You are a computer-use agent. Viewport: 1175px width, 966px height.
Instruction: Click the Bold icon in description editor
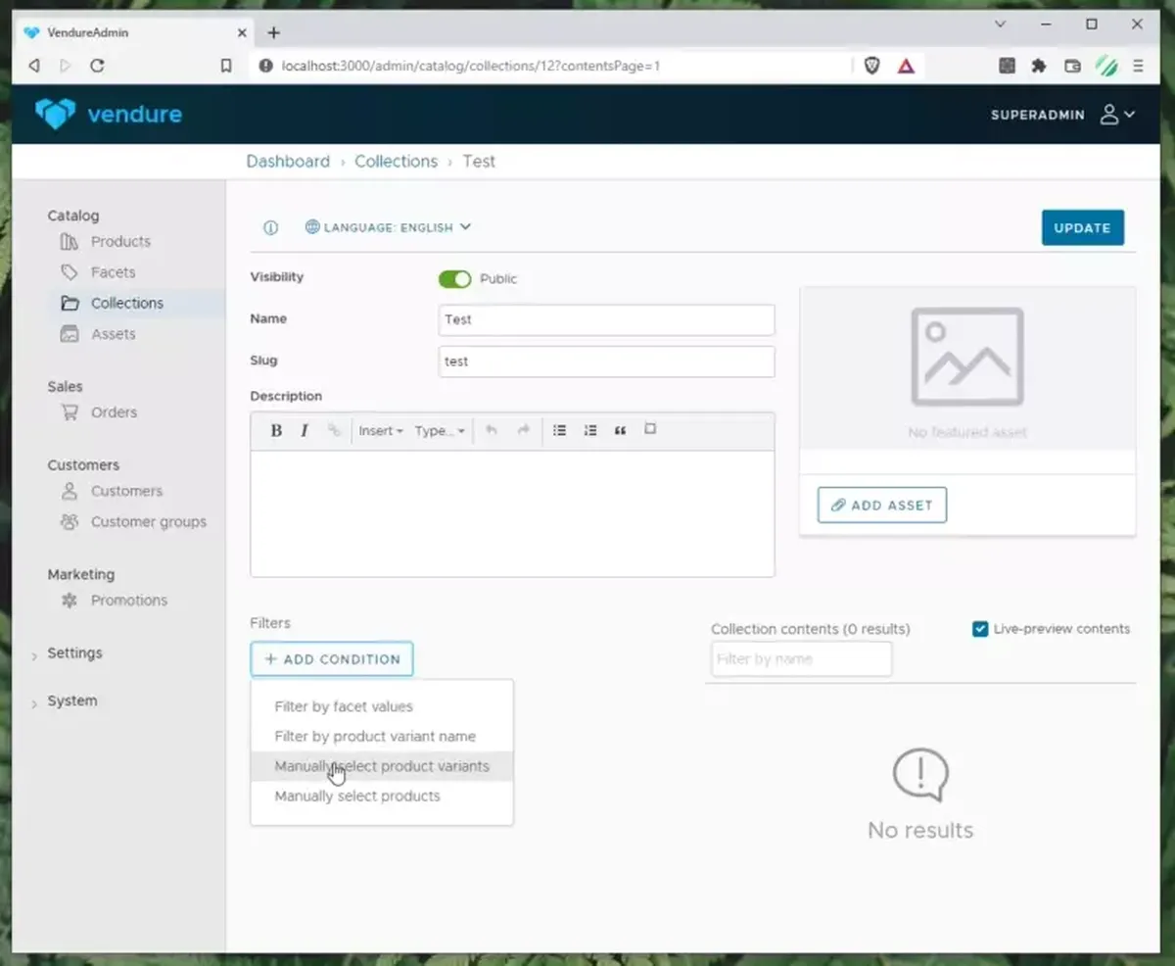tap(276, 431)
